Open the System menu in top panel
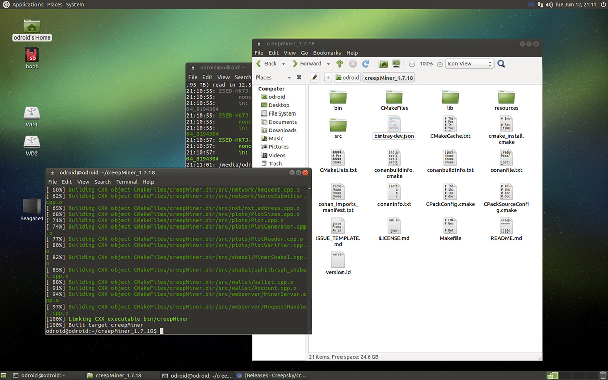The image size is (608, 380). 75,4
